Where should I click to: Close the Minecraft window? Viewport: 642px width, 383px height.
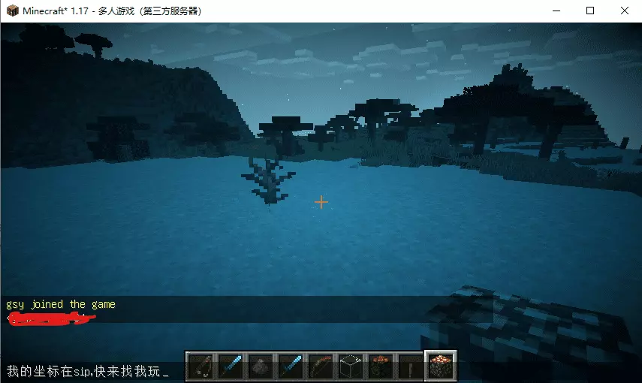(x=625, y=11)
